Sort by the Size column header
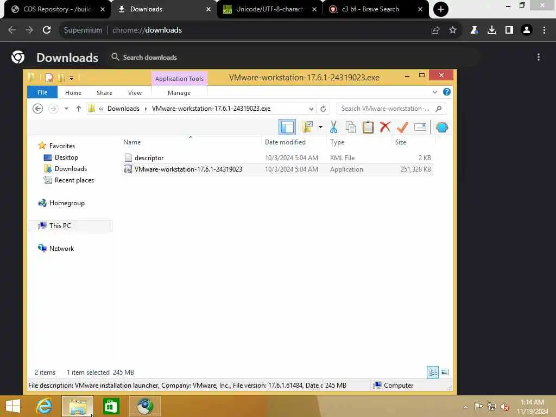Screen dimensions: 556x417 401,142
